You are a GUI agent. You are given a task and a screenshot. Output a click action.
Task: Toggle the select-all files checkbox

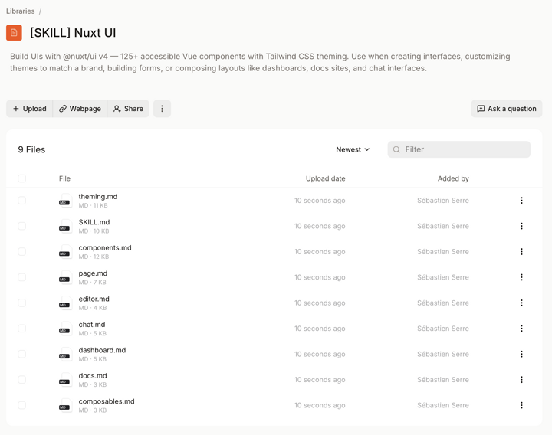[x=21, y=178]
